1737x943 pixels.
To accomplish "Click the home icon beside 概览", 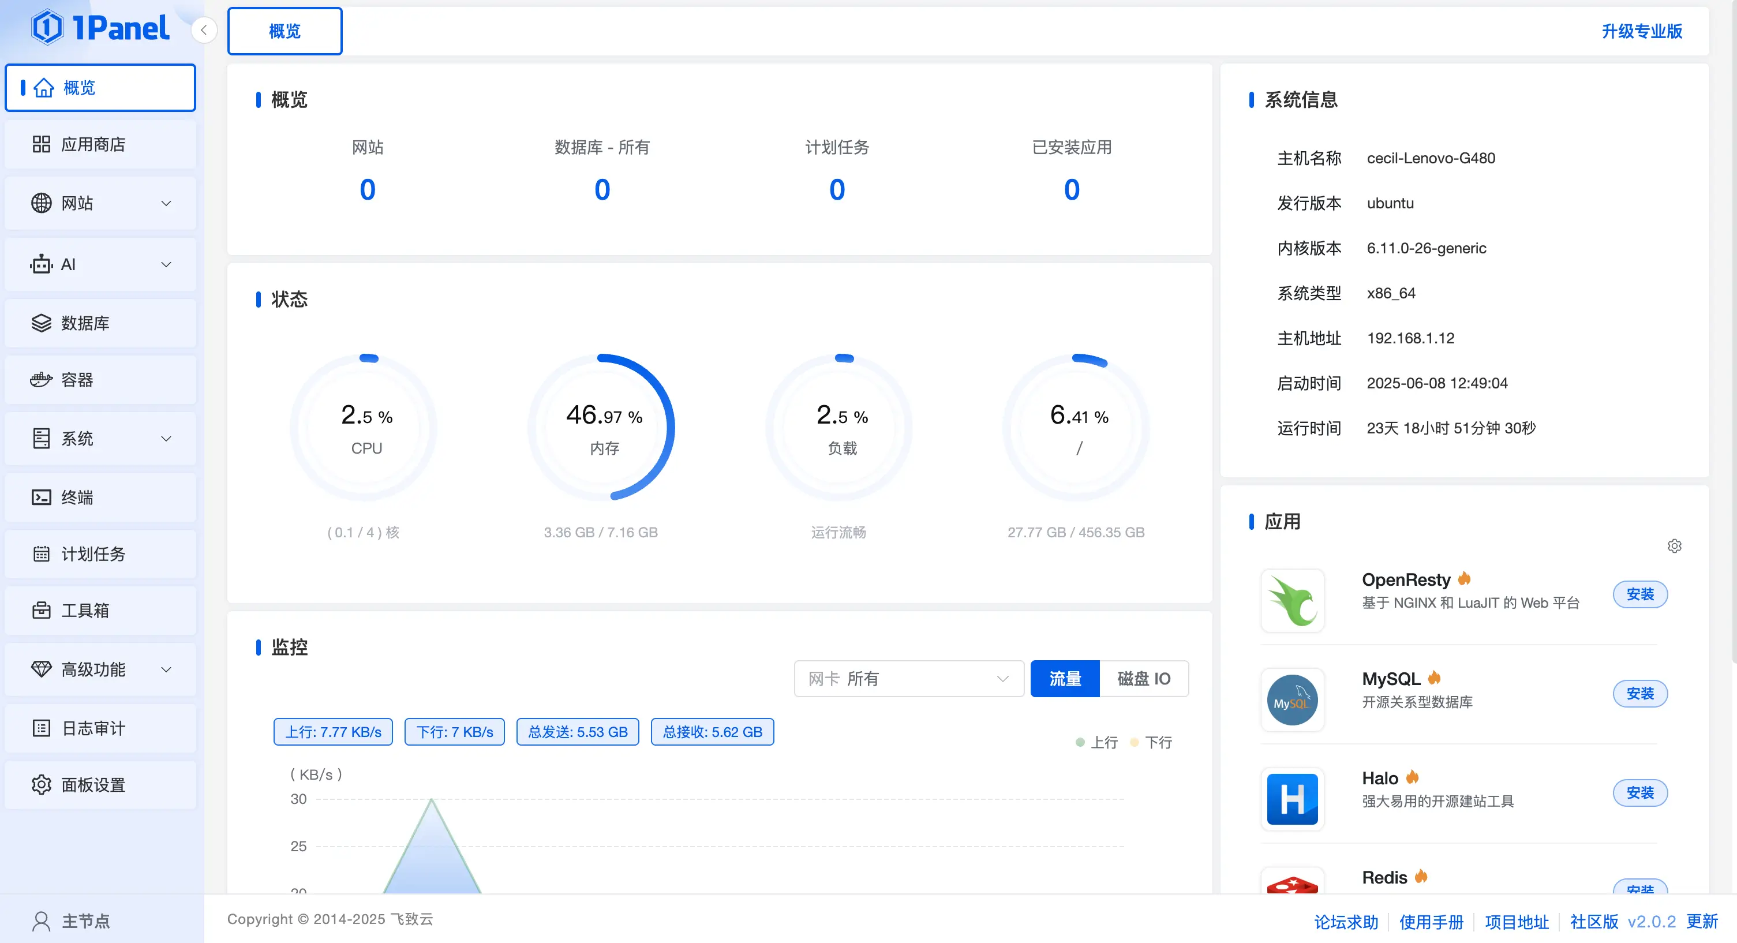I will (44, 88).
